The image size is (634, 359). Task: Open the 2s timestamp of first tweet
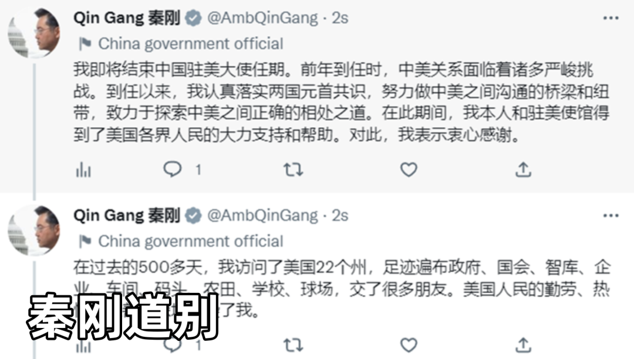pos(340,18)
